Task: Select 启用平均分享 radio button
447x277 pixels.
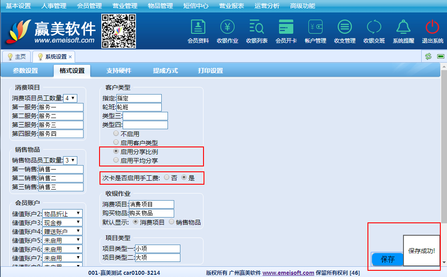Action: [x=116, y=160]
